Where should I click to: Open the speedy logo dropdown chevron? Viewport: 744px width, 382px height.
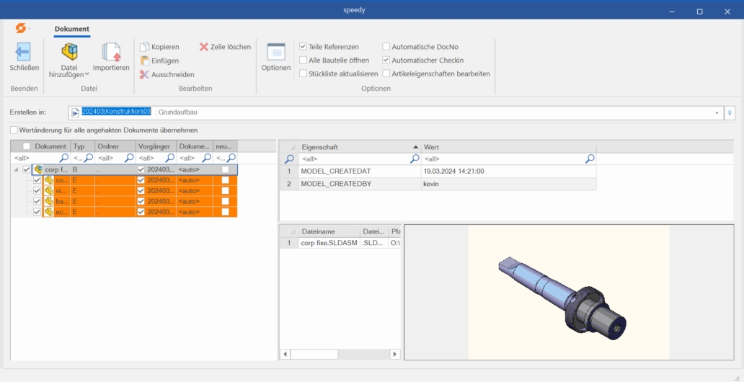pyautogui.click(x=30, y=29)
